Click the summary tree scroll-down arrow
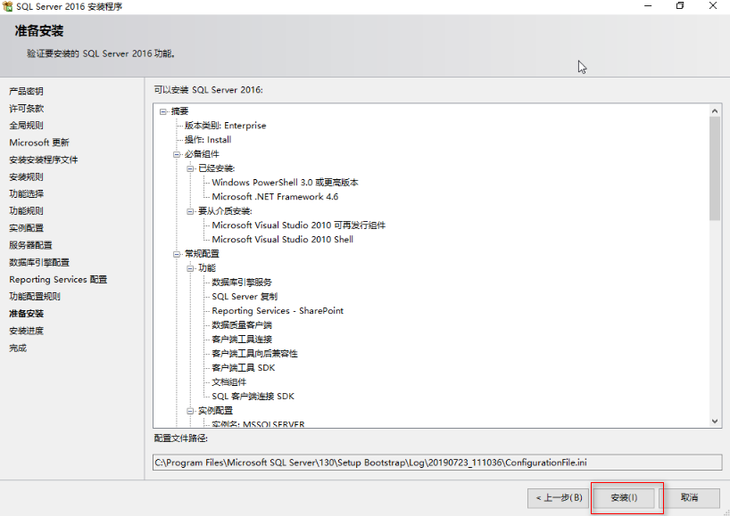730x516 pixels. (x=715, y=422)
